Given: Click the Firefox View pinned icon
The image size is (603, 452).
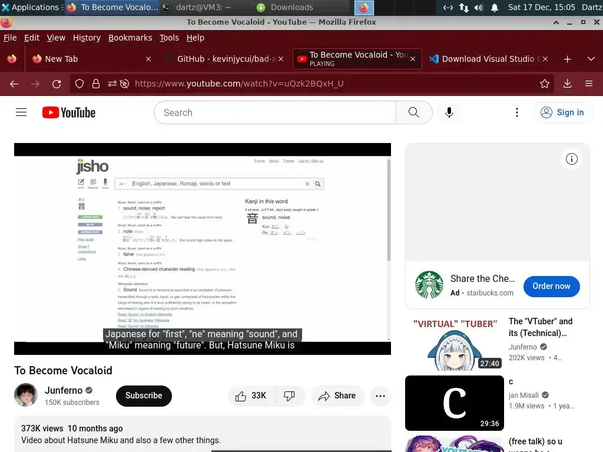Looking at the screenshot, I should [x=12, y=59].
